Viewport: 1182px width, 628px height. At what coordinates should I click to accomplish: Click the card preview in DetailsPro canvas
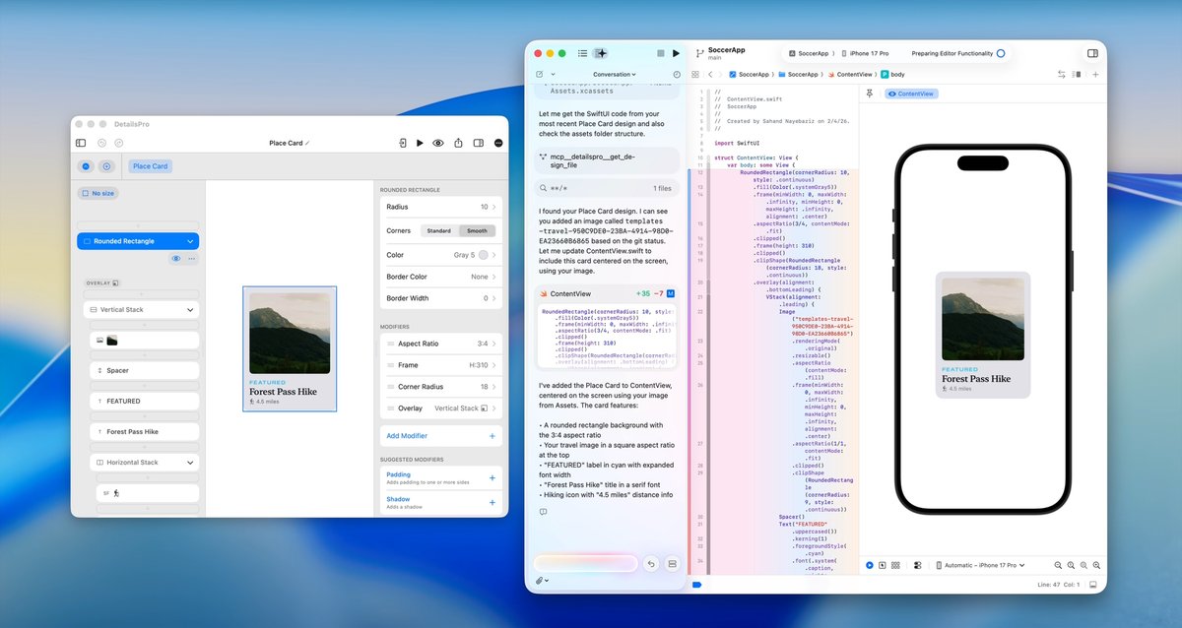tap(290, 348)
